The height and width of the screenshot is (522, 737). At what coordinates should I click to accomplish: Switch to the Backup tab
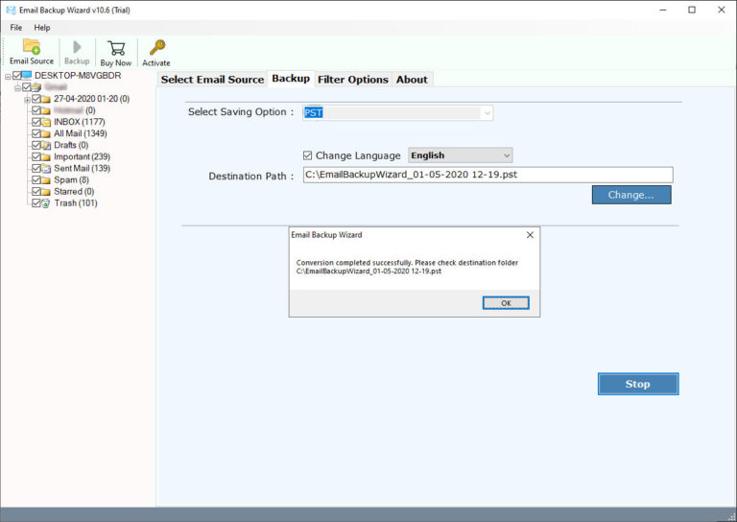pyautogui.click(x=291, y=79)
